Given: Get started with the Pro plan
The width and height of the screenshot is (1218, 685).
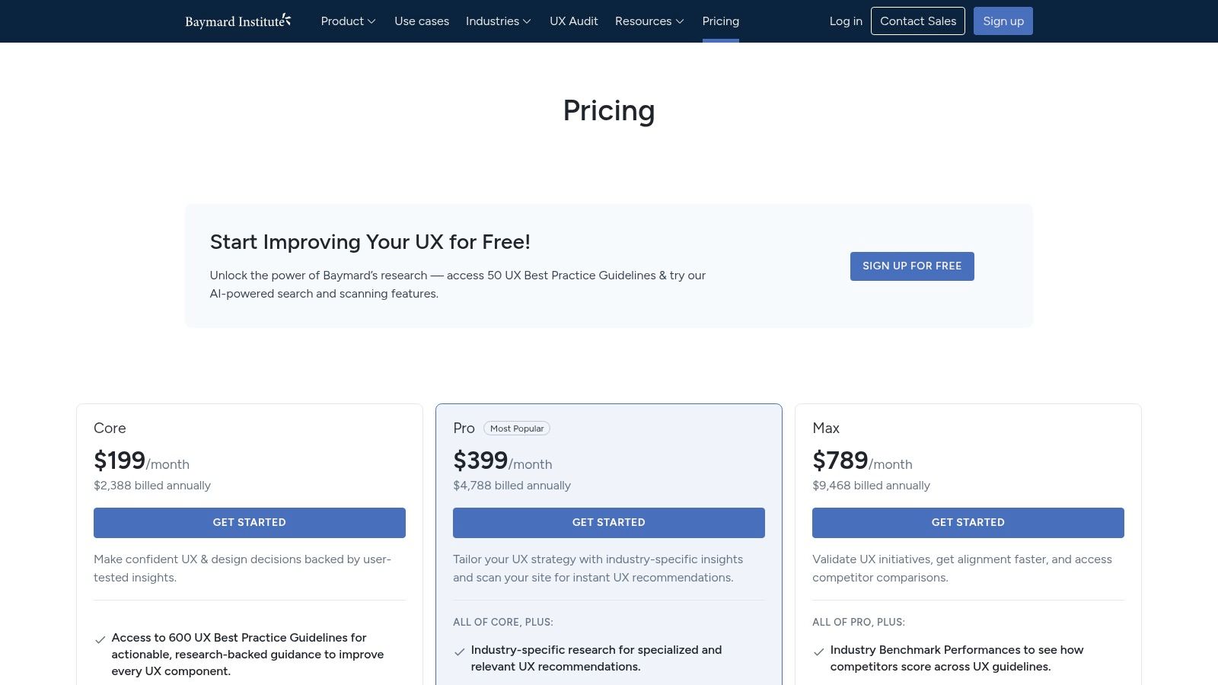Looking at the screenshot, I should tap(608, 522).
